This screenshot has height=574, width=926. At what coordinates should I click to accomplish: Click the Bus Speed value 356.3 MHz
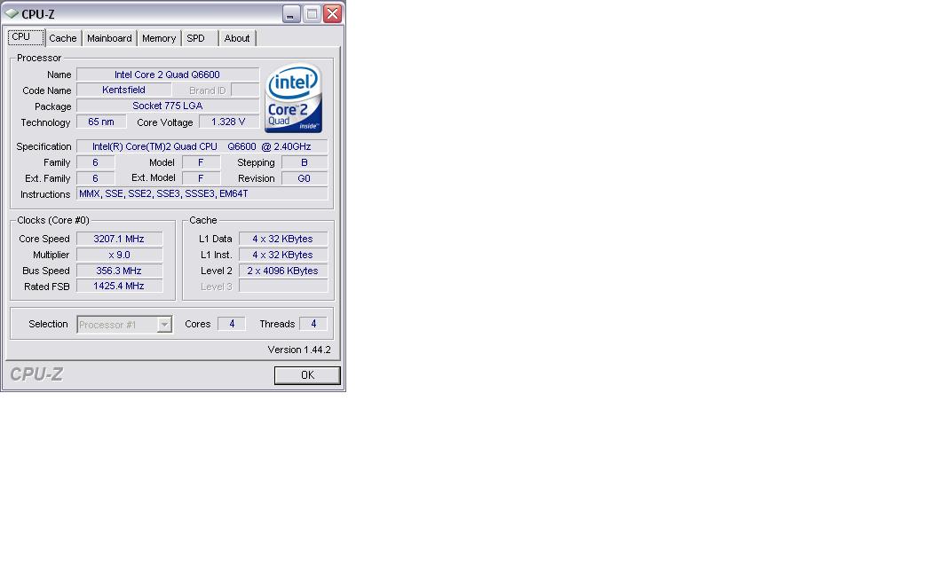pos(119,271)
